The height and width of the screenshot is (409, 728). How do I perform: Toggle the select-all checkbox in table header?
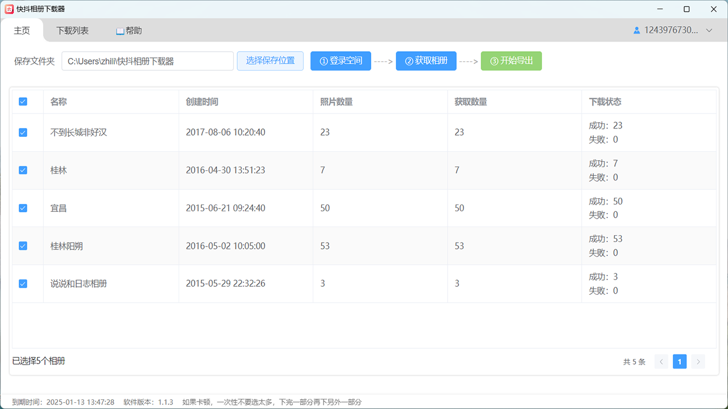click(x=23, y=102)
